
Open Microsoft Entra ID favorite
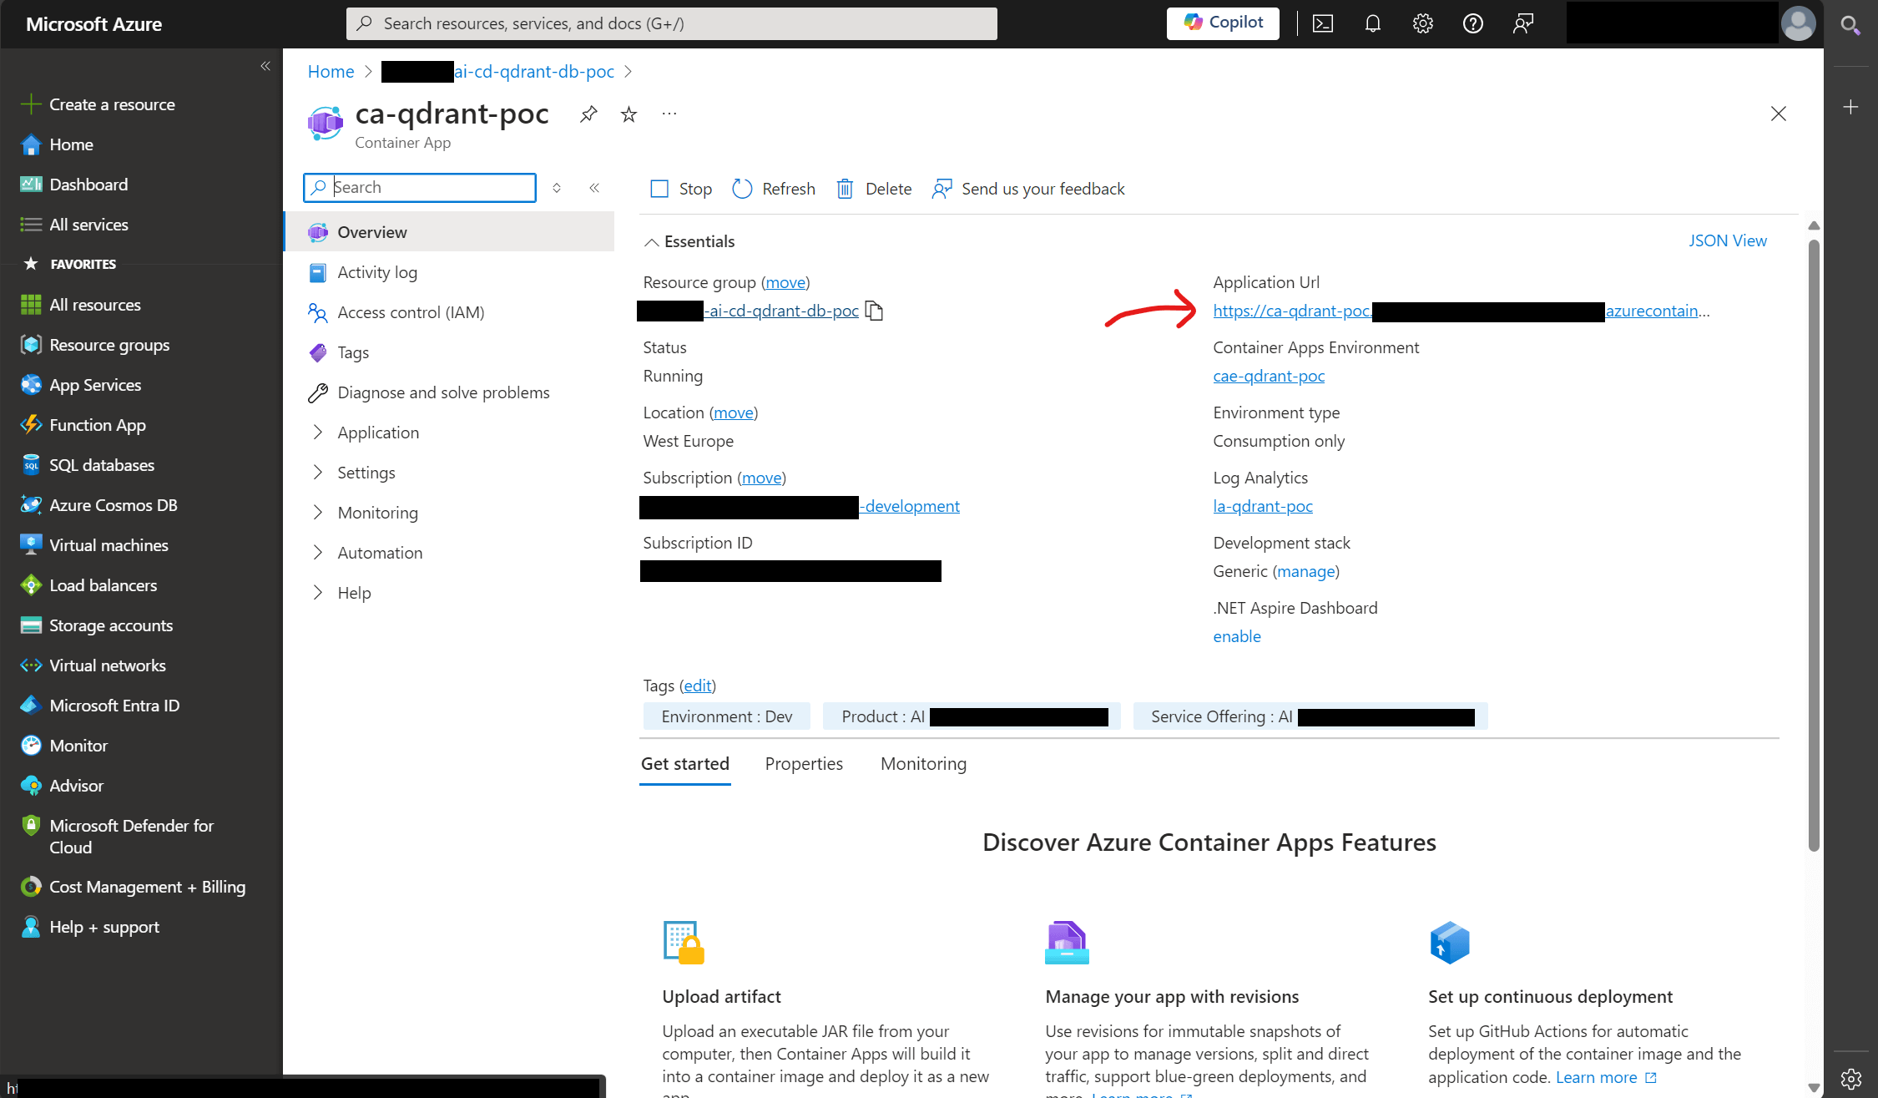click(x=100, y=706)
